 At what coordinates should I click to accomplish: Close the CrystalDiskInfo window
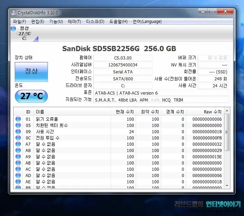tap(225, 11)
